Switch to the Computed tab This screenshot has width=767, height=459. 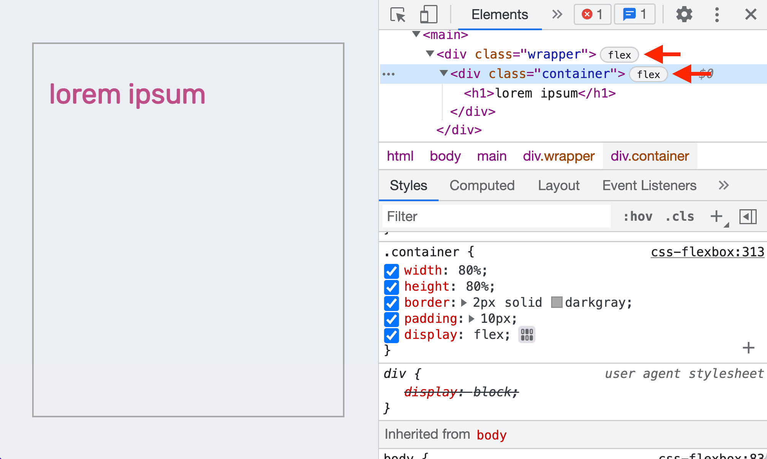(482, 185)
